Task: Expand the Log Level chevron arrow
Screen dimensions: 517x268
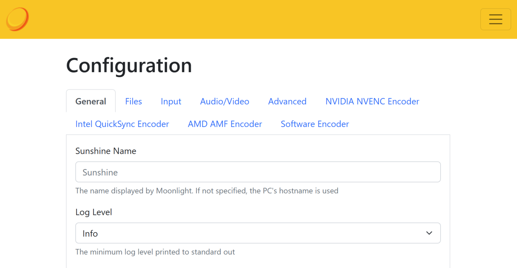Action: click(x=429, y=233)
